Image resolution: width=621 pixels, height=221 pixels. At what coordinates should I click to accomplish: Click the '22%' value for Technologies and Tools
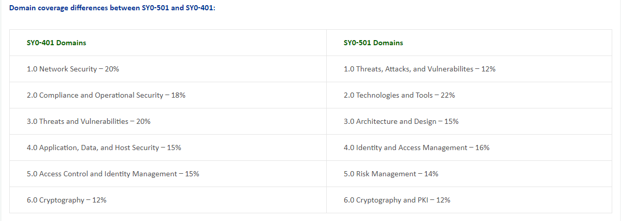click(448, 95)
